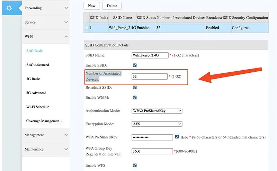The height and width of the screenshot is (171, 277).
Task: Expand the Management menu section
Action: click(46, 135)
